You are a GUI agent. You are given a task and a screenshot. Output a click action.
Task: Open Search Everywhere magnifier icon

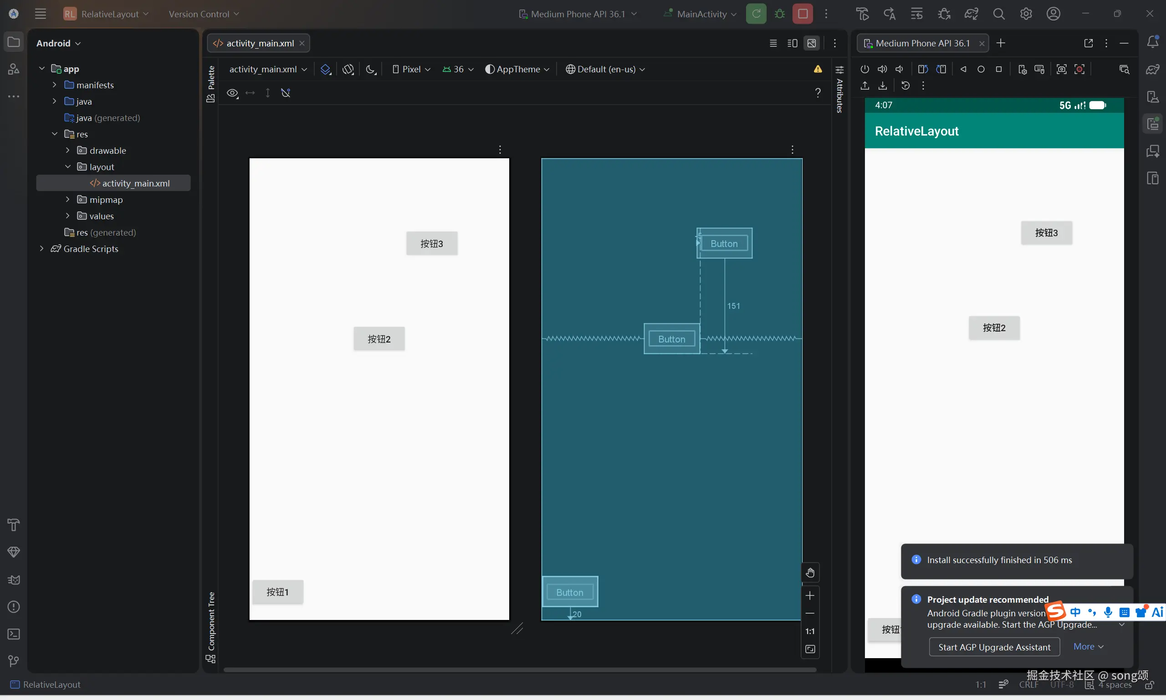pyautogui.click(x=998, y=14)
